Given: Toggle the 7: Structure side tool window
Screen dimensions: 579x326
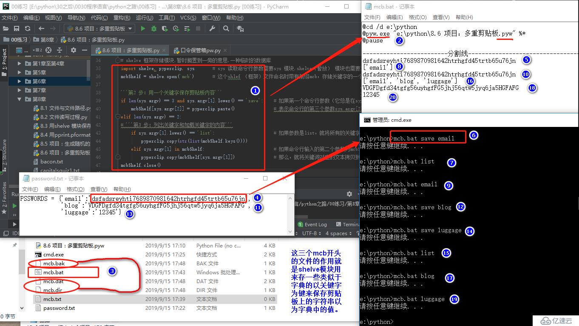Looking at the screenshot, I should [x=4, y=155].
